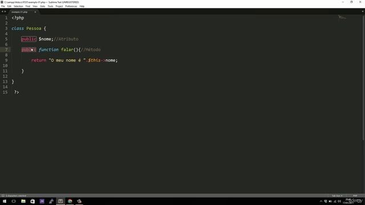Open the Selection menu
The width and height of the screenshot is (365, 205).
[18, 6]
